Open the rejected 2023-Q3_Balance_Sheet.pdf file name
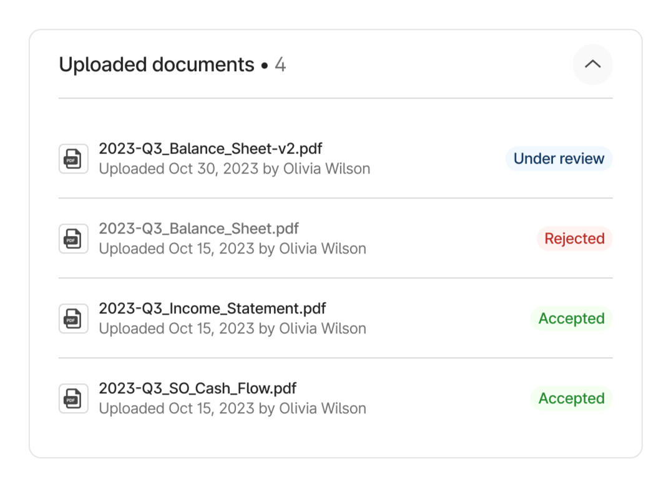 point(198,229)
